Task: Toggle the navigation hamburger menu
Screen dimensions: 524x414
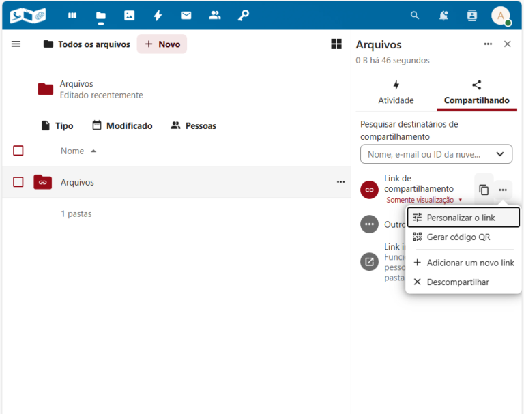Action: coord(16,44)
